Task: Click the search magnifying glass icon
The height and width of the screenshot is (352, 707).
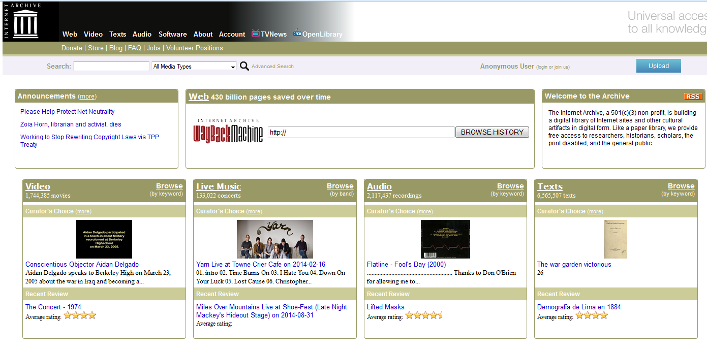Action: [244, 66]
